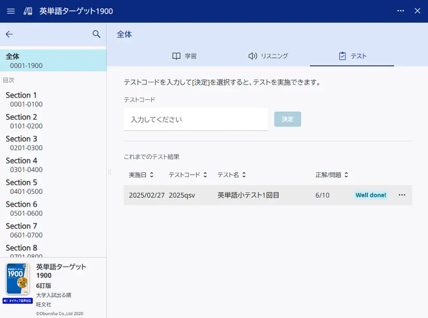
Task: Click the back arrow above the sidebar
Action: pos(9,34)
